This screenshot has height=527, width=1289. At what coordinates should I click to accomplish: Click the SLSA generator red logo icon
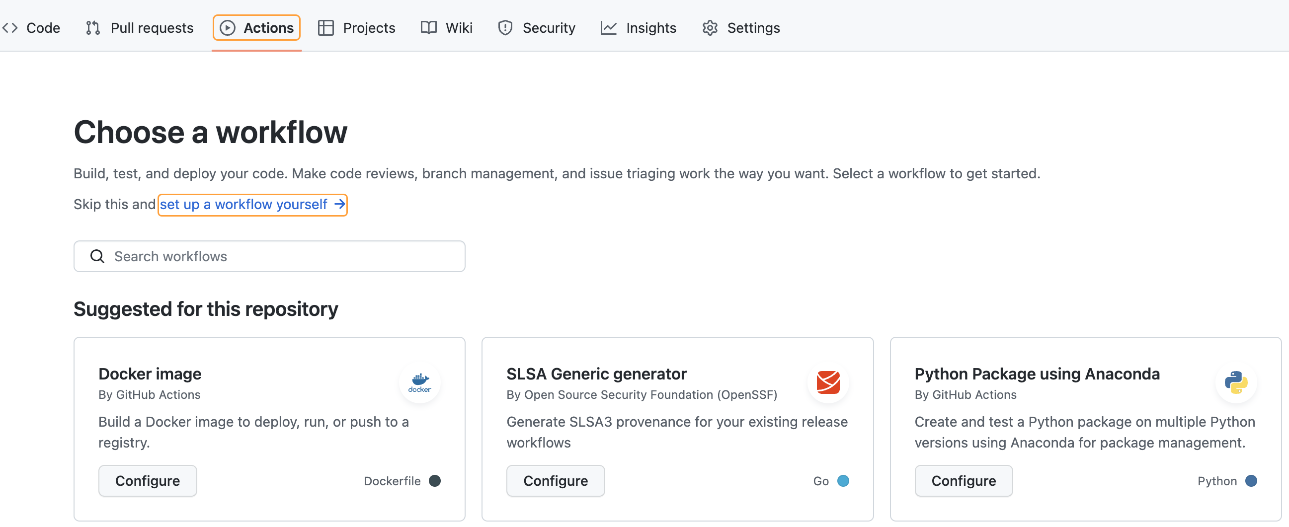coord(828,382)
